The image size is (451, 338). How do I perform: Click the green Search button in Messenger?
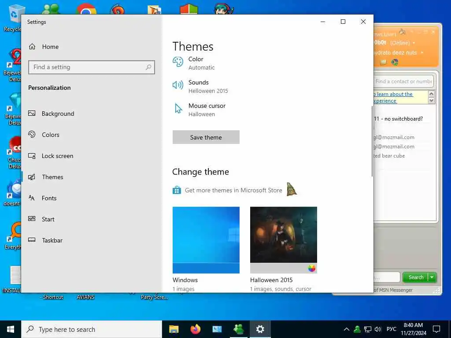(x=416, y=277)
